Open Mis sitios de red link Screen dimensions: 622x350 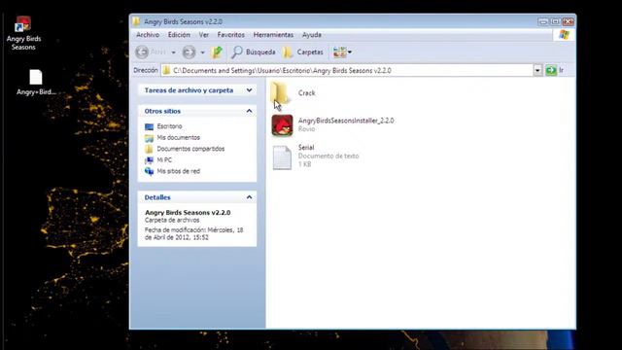coord(179,171)
